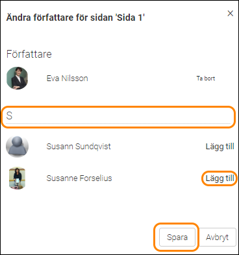
Task: Save changes with the Spara button
Action: (x=177, y=237)
